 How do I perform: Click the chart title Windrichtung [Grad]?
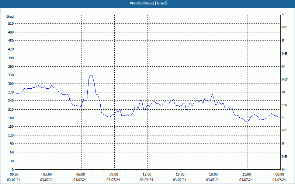(149, 3)
